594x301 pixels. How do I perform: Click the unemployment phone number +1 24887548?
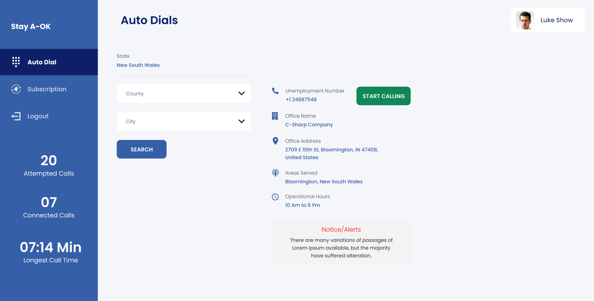(301, 99)
